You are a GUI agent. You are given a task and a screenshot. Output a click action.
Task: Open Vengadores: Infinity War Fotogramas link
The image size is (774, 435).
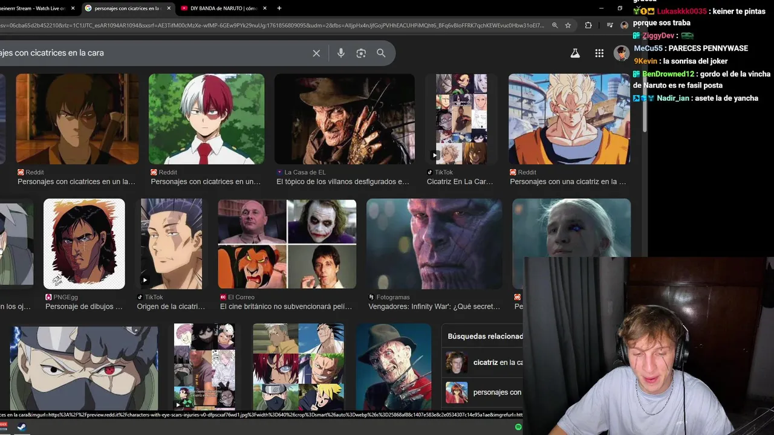pyautogui.click(x=434, y=306)
